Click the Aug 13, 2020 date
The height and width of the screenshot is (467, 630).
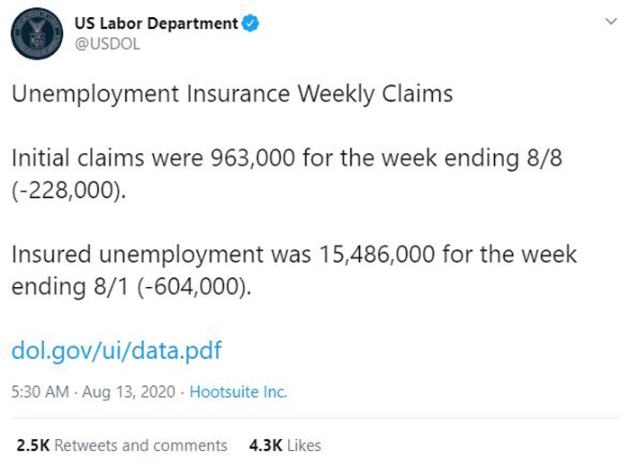tap(129, 392)
